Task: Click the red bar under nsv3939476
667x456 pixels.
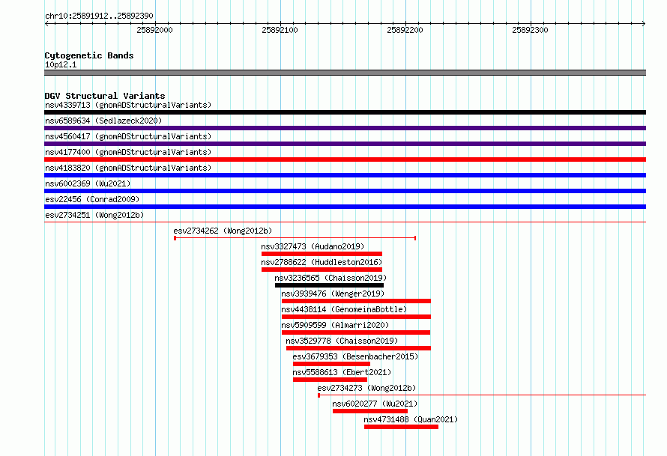Action: pyautogui.click(x=356, y=301)
